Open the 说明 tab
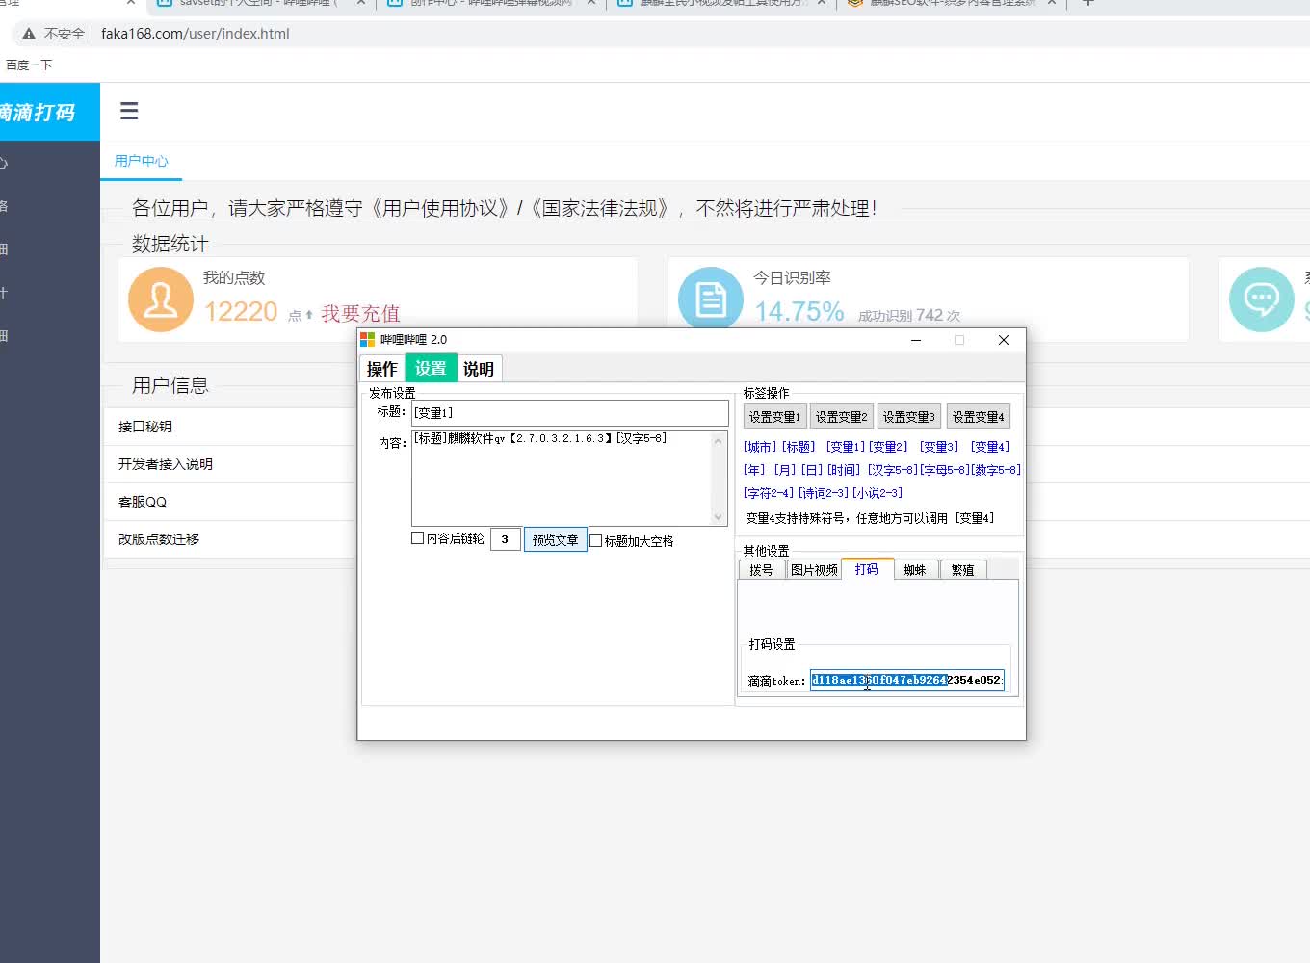This screenshot has width=1310, height=963. 479,369
